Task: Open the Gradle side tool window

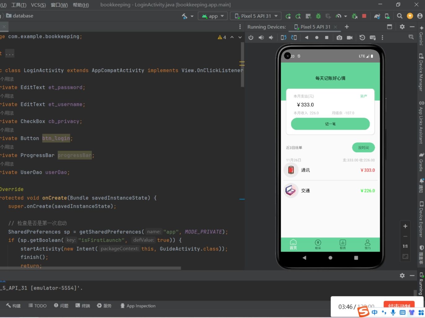Action: point(421,162)
